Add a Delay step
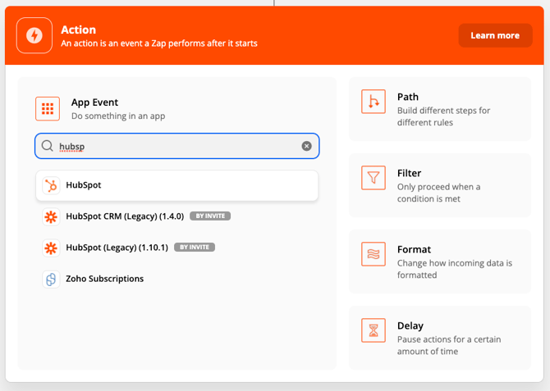Screen dimensions: 550x391 pos(440,338)
